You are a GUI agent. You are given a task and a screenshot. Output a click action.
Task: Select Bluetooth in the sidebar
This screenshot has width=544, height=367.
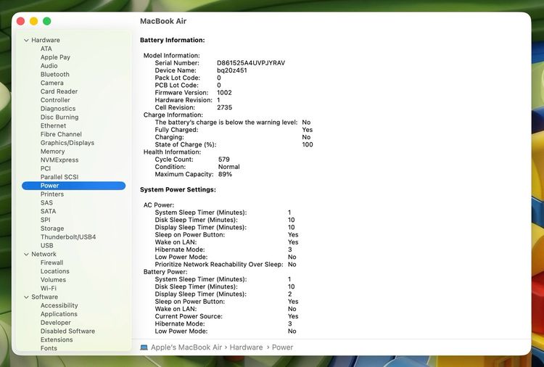point(55,74)
